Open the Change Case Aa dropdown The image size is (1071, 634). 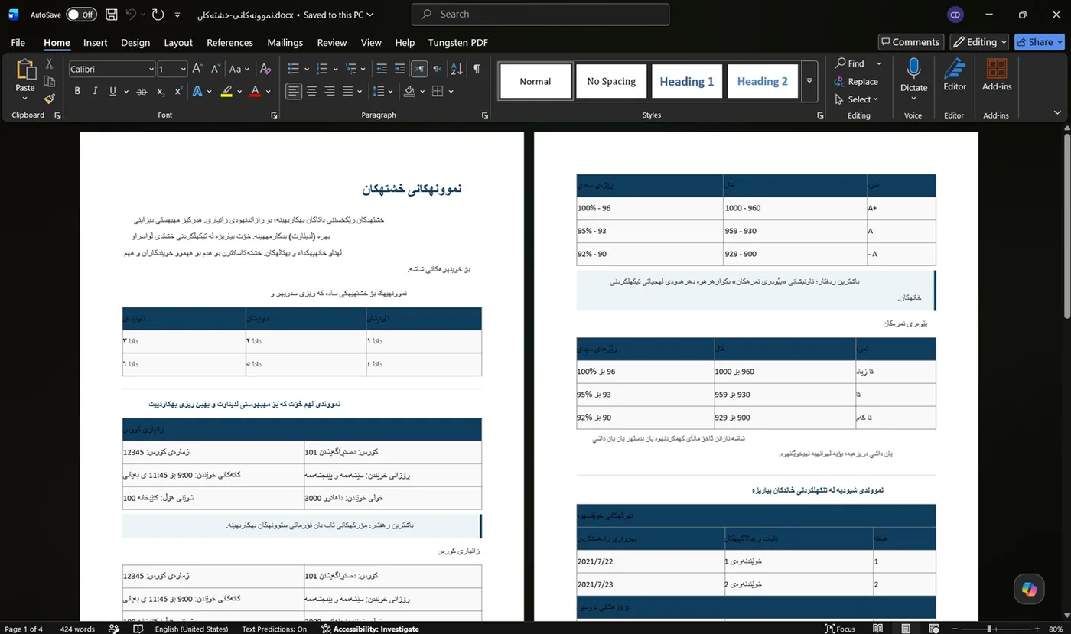click(x=239, y=69)
